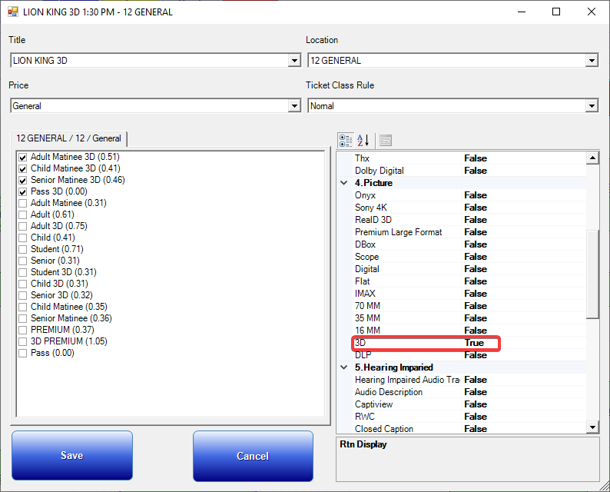Image resolution: width=610 pixels, height=492 pixels.
Task: Select the 70 MM property row
Action: (x=469, y=306)
